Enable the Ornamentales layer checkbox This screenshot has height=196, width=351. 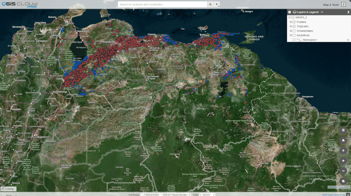pos(294,31)
